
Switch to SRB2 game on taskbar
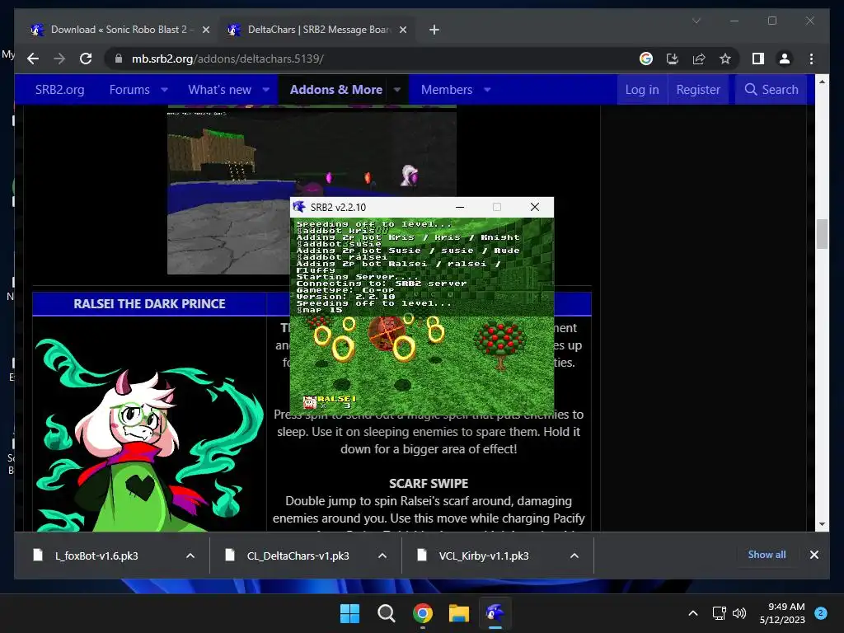tap(495, 613)
